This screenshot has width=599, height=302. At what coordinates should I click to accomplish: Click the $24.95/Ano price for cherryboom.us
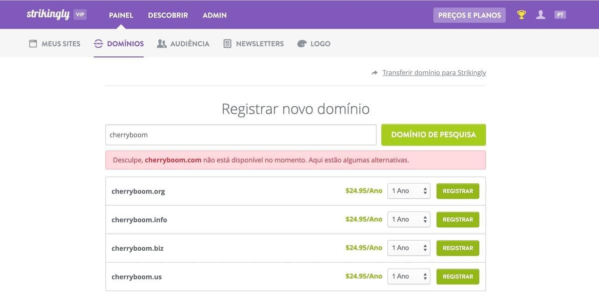click(x=364, y=276)
